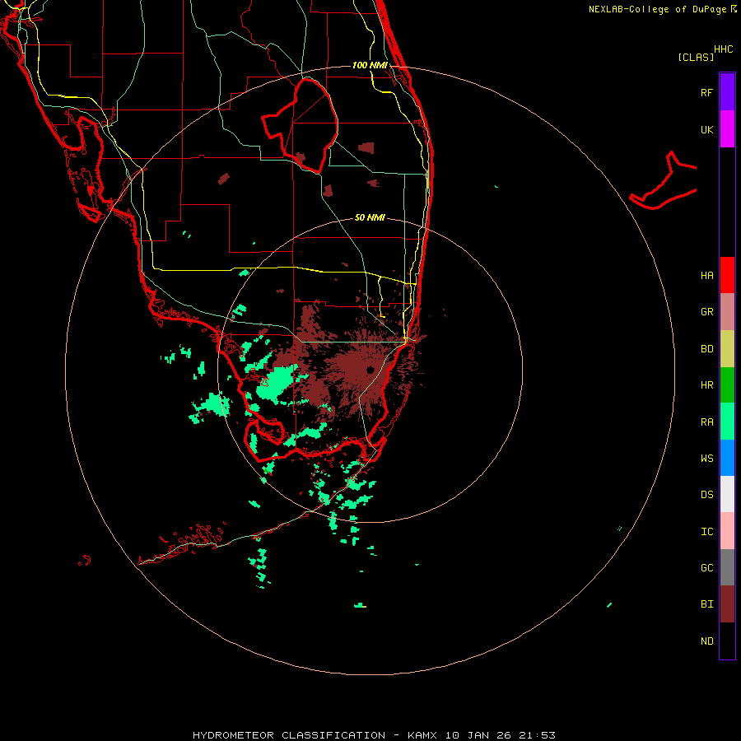This screenshot has height=741, width=741.
Task: Click the HA legend label
Action: pyautogui.click(x=706, y=276)
